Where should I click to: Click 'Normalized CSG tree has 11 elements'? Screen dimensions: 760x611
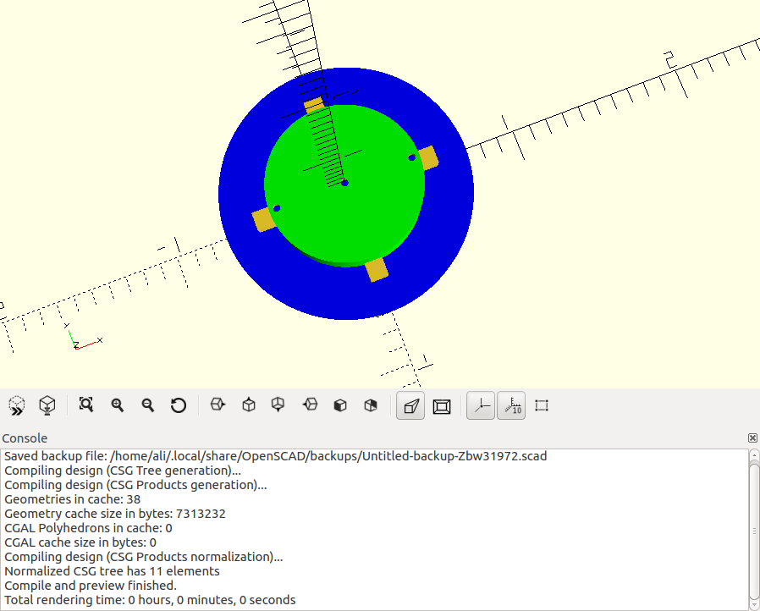pyautogui.click(x=112, y=571)
